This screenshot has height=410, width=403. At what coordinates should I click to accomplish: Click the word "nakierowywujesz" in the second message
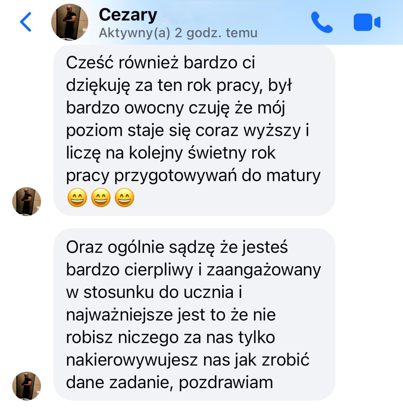point(132,360)
